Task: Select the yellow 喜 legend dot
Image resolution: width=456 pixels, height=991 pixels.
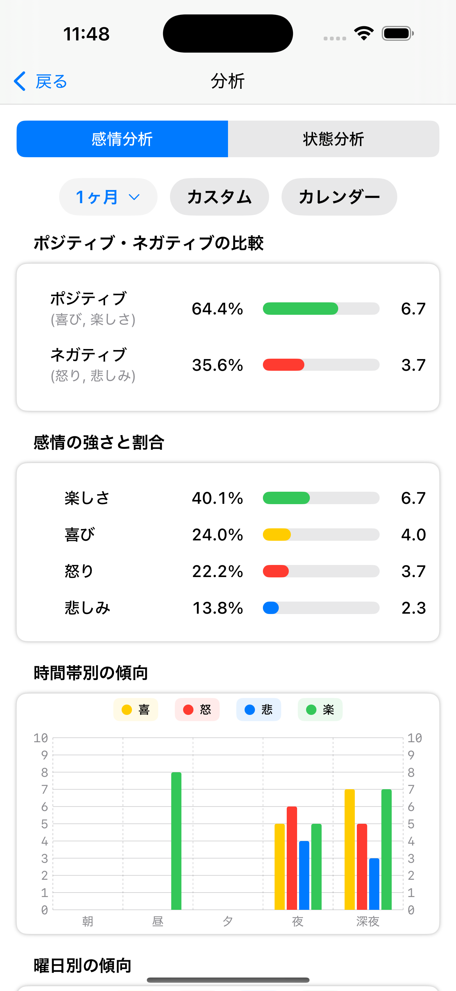Action: tap(127, 710)
